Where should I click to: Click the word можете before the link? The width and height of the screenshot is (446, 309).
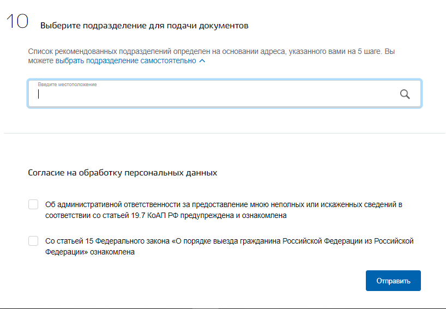pos(41,61)
